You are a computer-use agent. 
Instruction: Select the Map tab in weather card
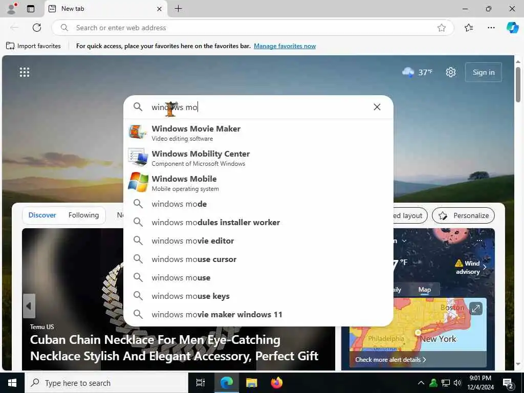[424, 290]
